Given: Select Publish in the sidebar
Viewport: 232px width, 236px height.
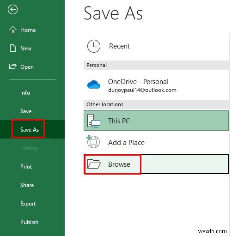Looking at the screenshot, I should click(x=32, y=222).
